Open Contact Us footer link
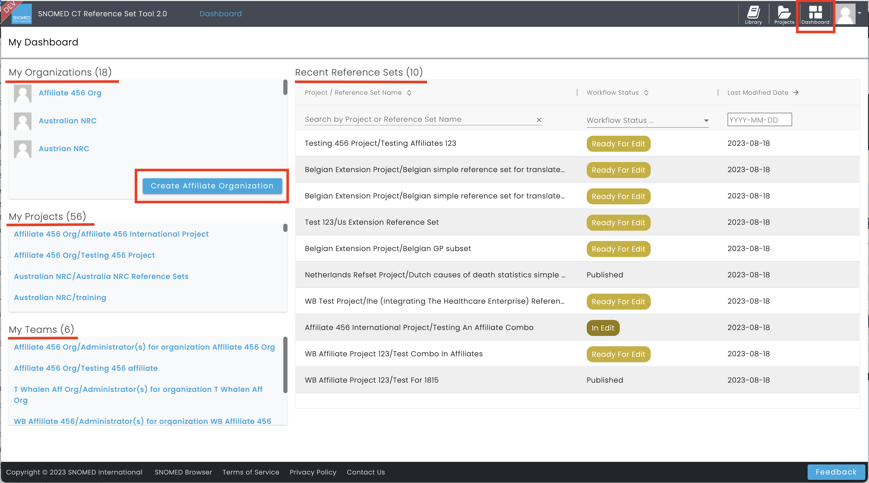The image size is (869, 483). pyautogui.click(x=366, y=472)
